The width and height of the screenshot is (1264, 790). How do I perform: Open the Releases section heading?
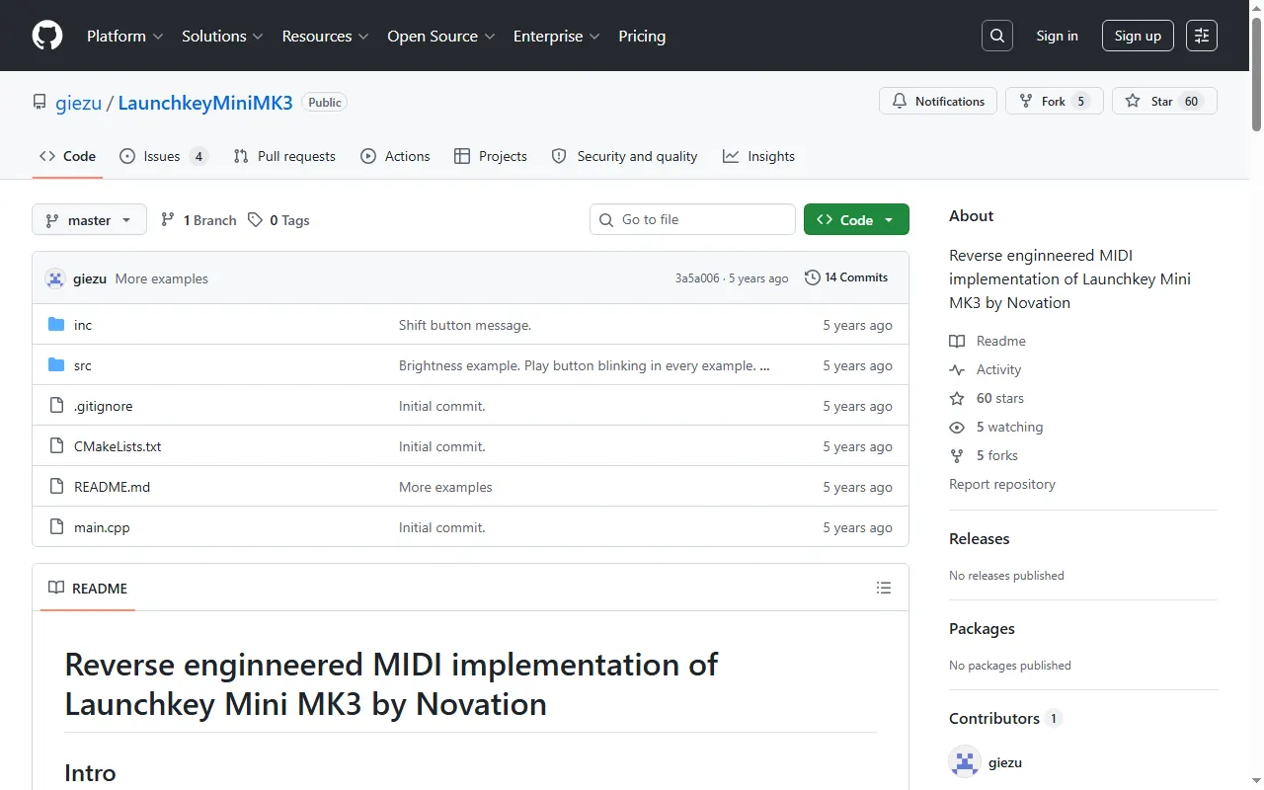click(x=980, y=539)
